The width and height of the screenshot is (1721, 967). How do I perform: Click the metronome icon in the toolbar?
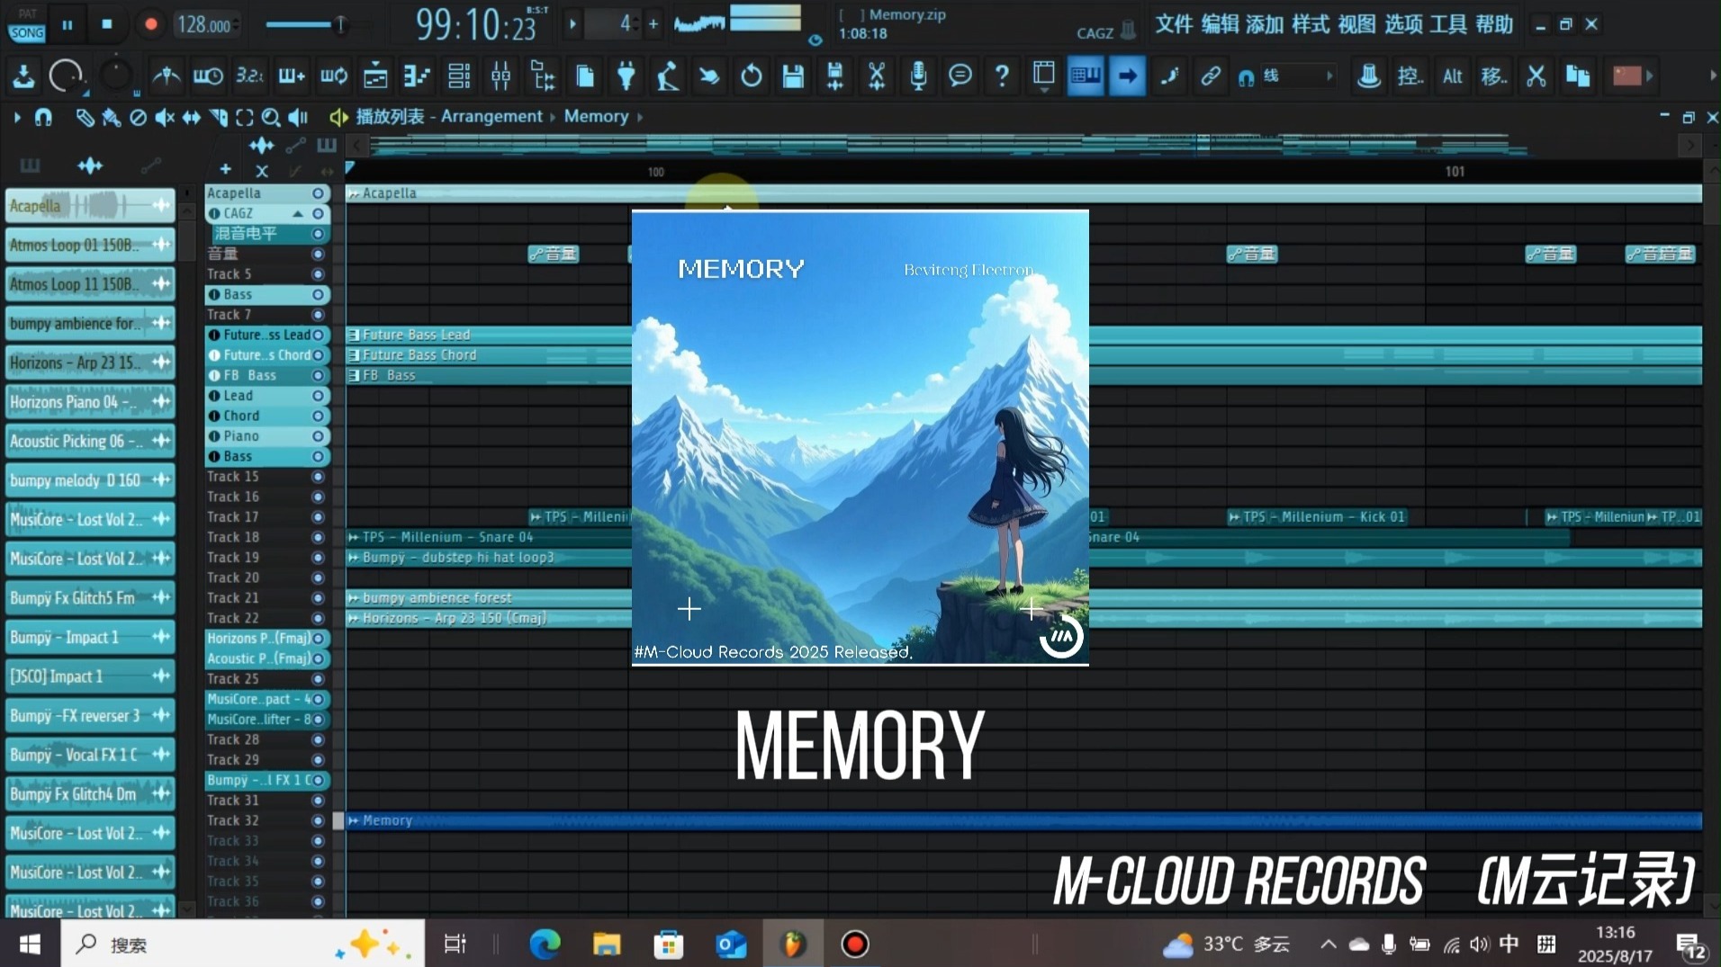coord(166,76)
